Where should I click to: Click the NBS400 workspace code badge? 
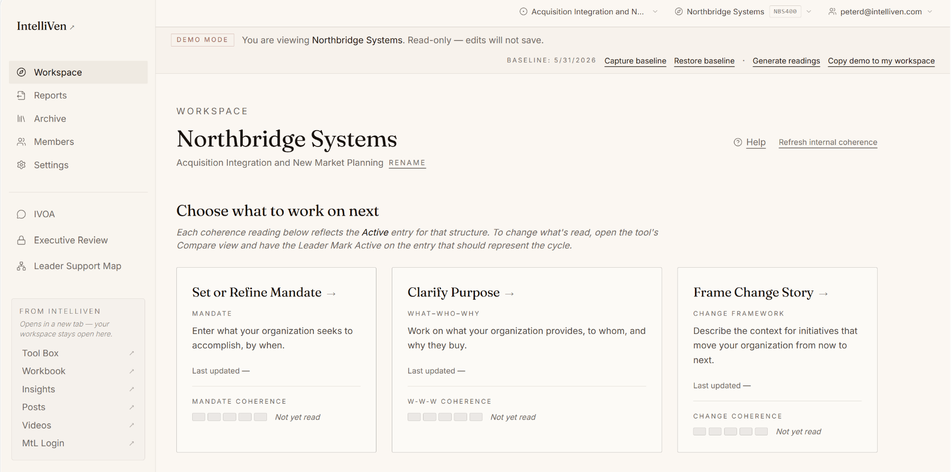(785, 11)
